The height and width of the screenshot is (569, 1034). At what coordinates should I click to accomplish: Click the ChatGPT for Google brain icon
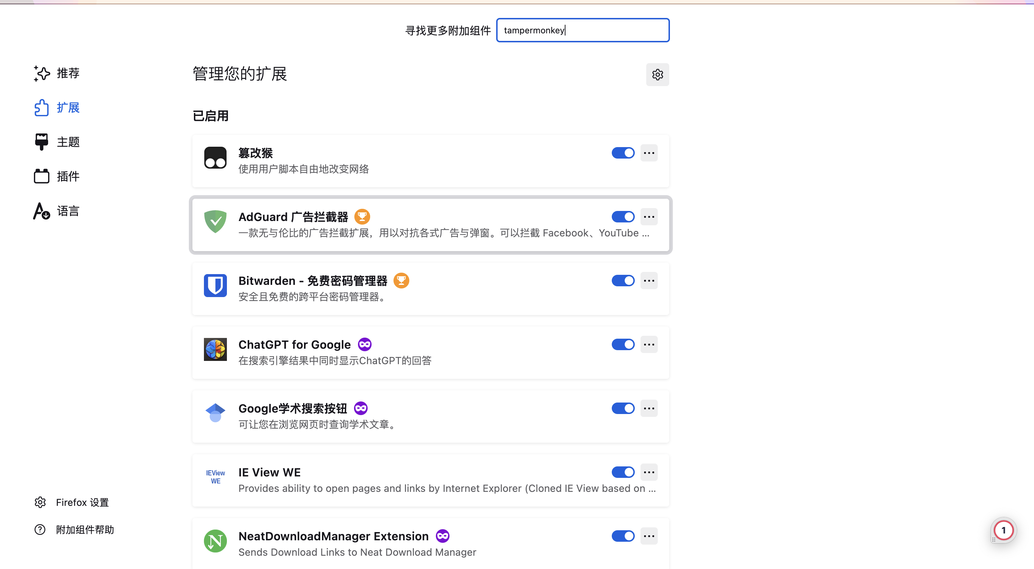(x=215, y=349)
